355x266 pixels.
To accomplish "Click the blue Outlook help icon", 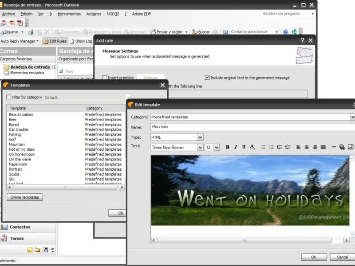I will 285,32.
